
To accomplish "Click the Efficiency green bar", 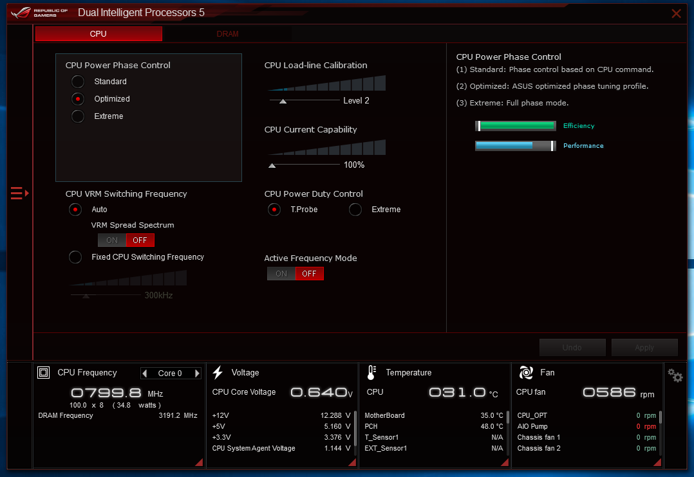I will (516, 126).
